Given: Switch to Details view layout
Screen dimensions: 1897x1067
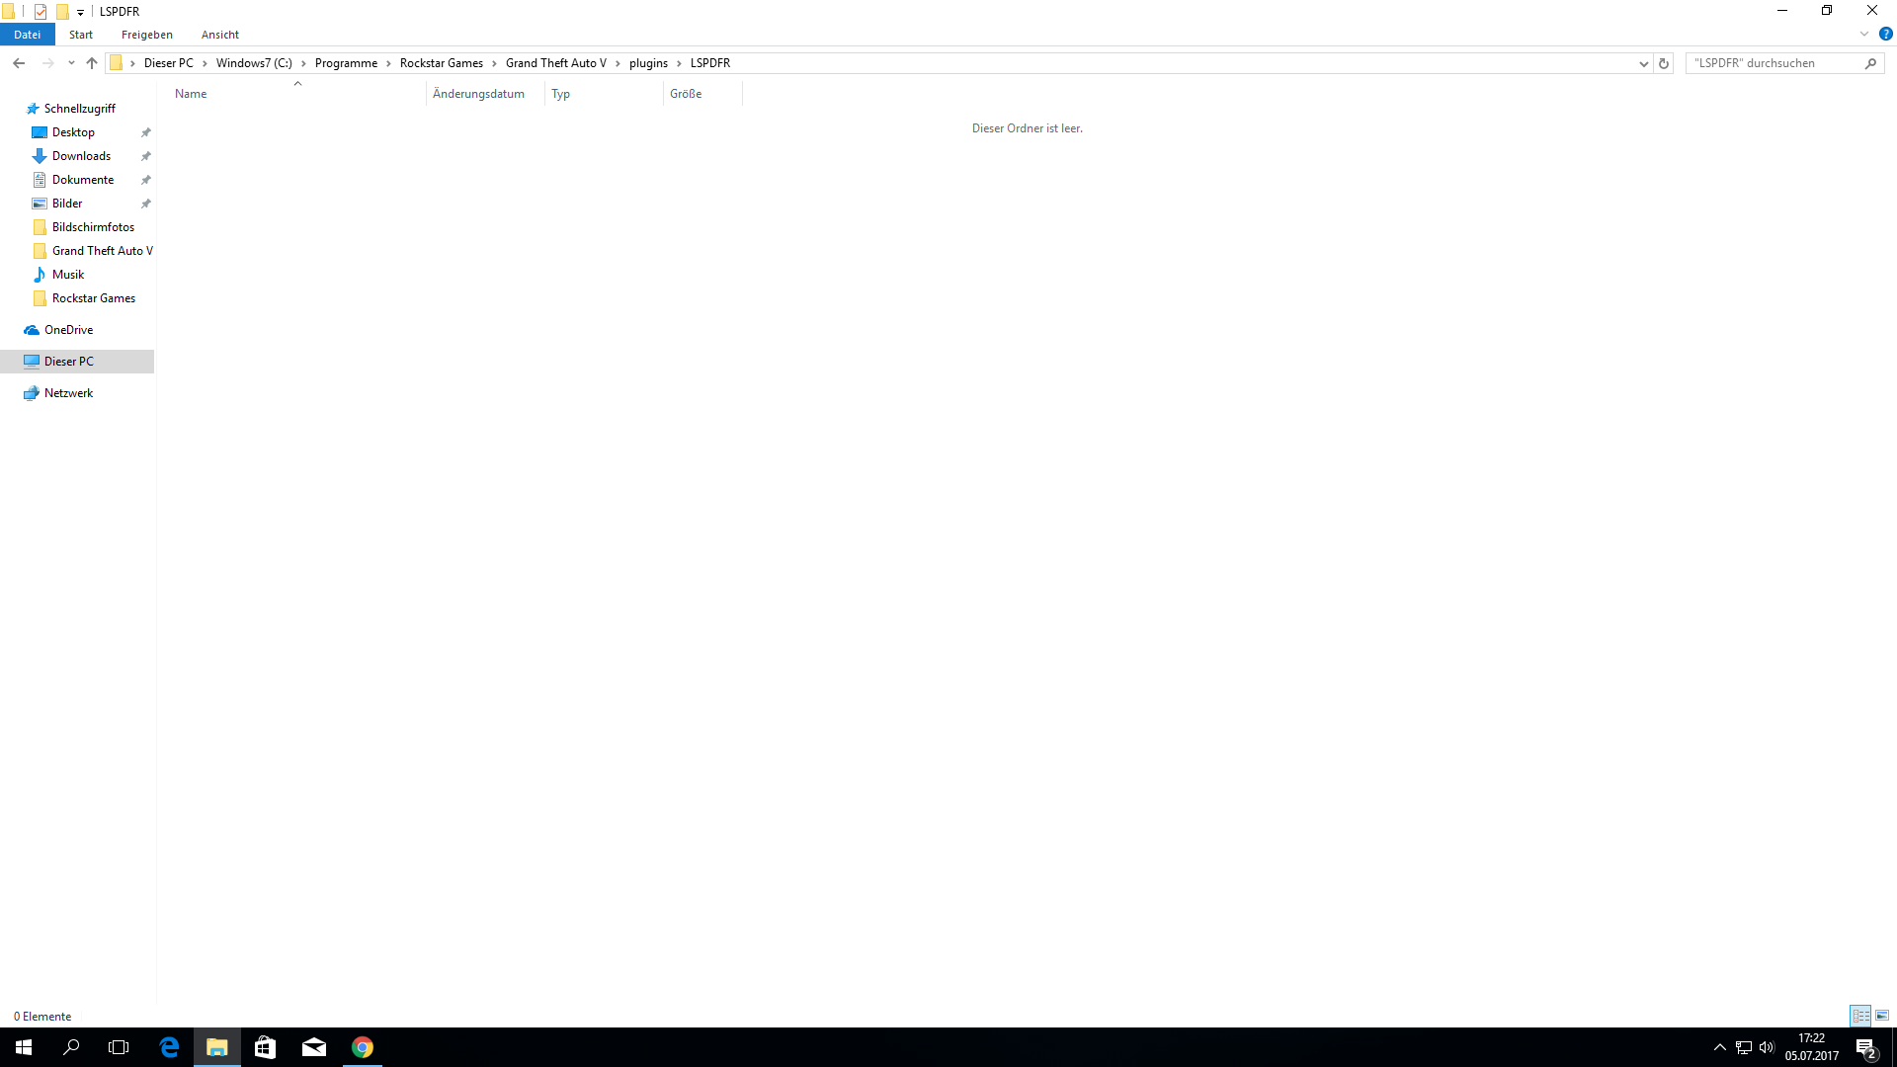Looking at the screenshot, I should click(x=1860, y=1016).
